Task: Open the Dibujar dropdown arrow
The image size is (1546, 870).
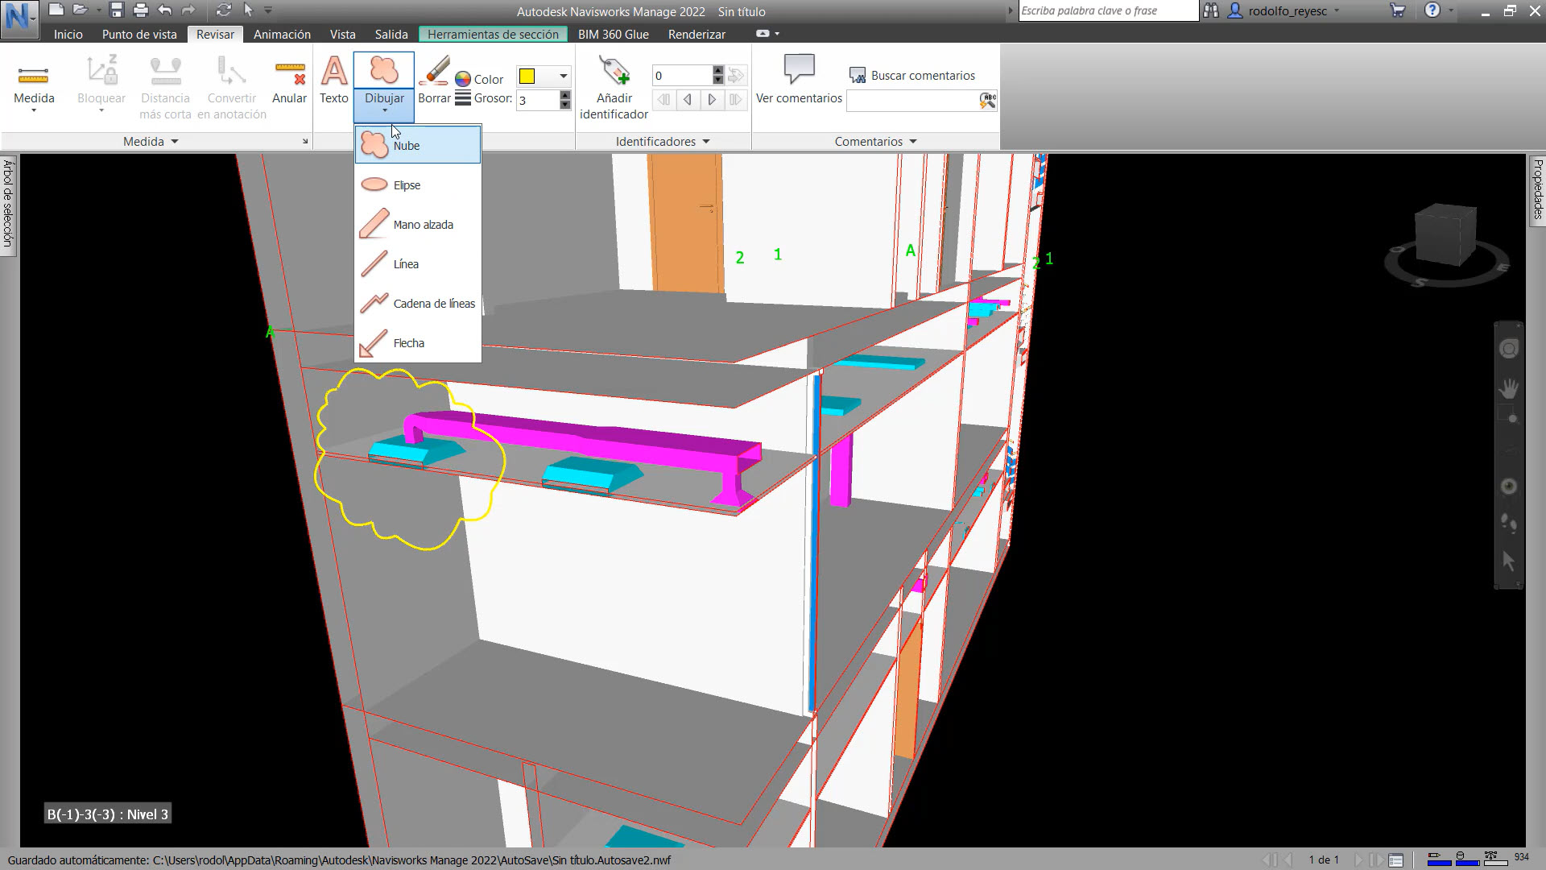Action: coord(384,111)
